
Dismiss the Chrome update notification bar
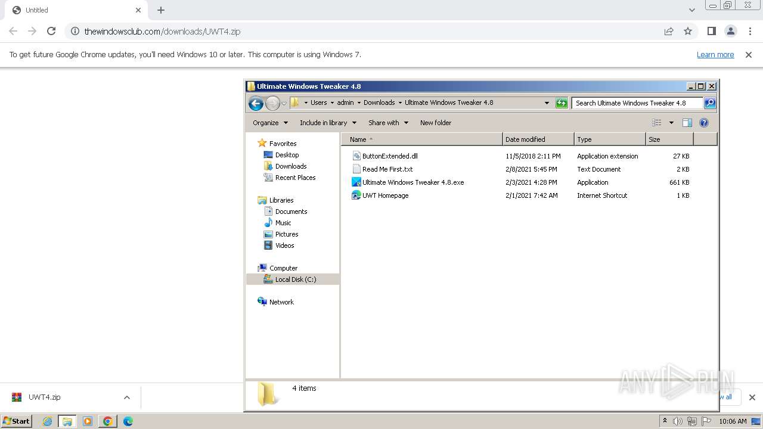(x=749, y=54)
